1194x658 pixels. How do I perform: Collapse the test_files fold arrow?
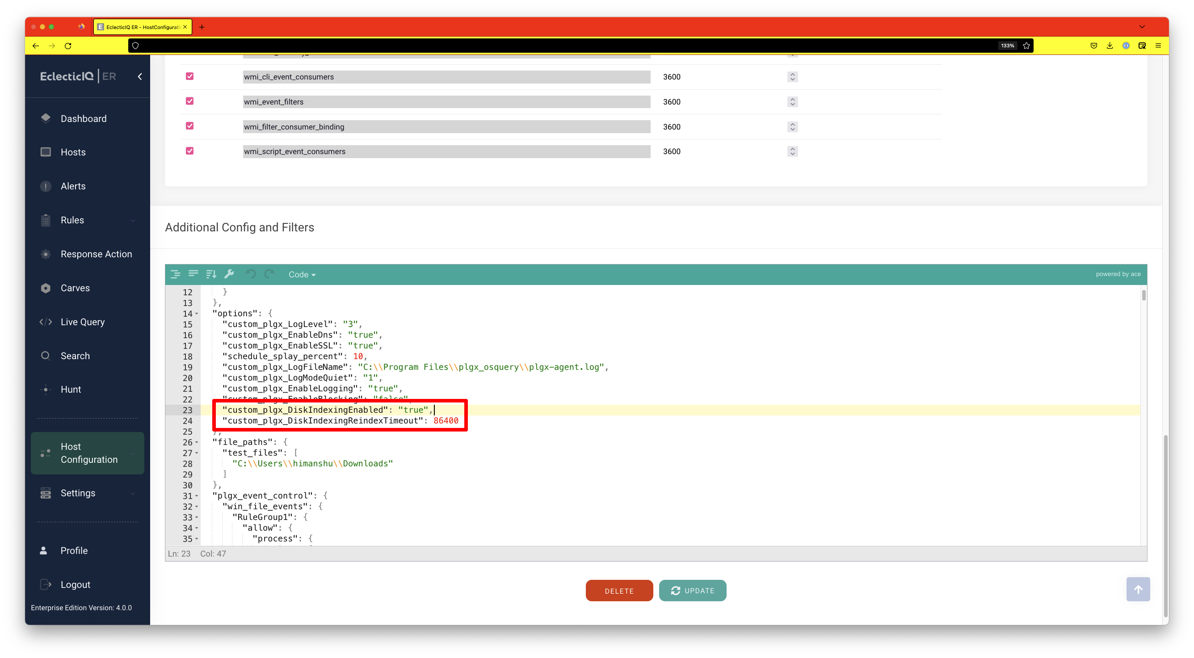197,453
